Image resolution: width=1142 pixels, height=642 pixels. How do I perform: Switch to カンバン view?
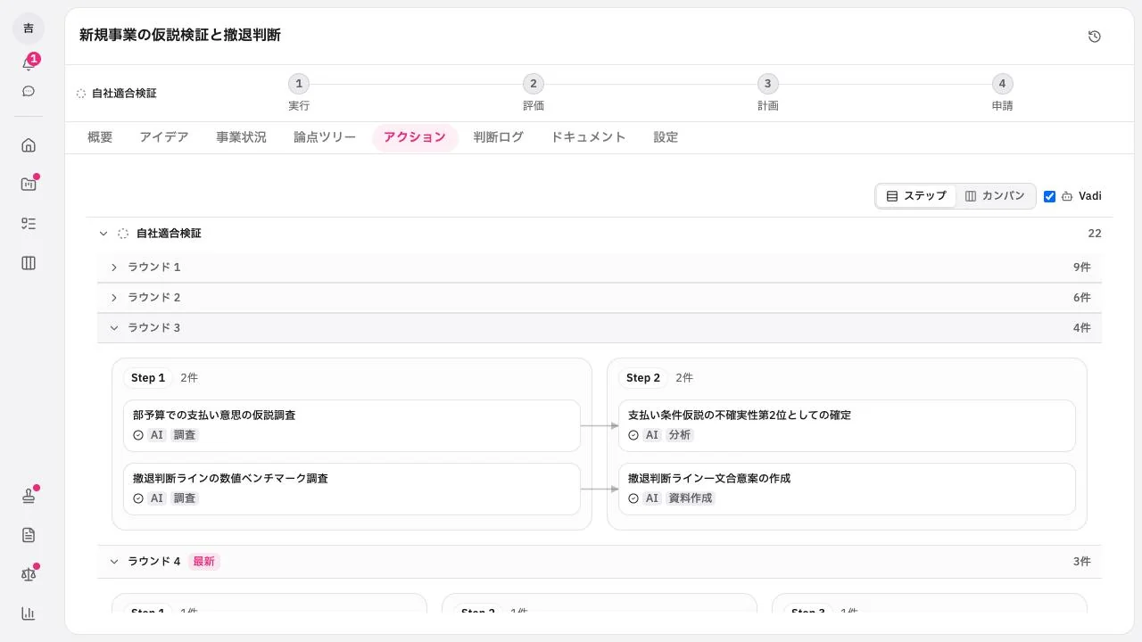[995, 196]
